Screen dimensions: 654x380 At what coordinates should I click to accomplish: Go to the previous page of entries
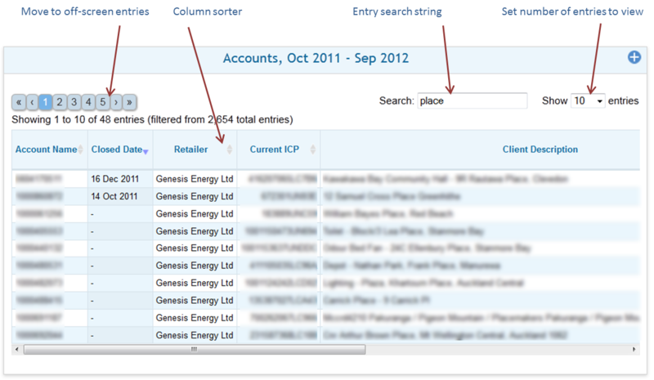click(32, 102)
